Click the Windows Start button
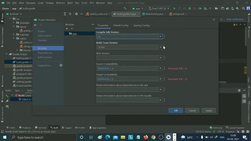The image size is (251, 141). [5, 137]
